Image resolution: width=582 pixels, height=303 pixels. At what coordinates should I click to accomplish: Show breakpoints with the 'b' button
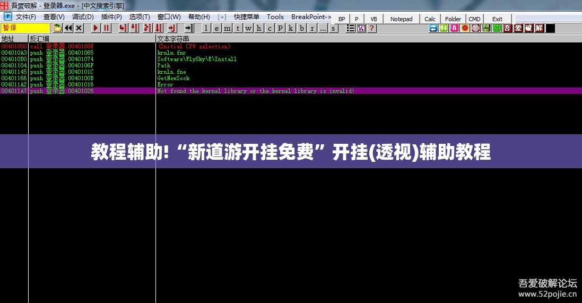tap(302, 28)
